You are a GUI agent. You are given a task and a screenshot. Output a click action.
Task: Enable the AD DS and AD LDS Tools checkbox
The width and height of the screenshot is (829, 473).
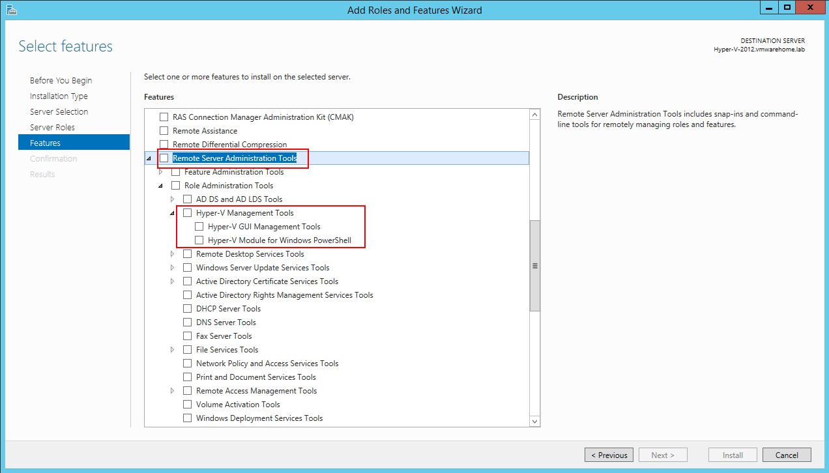click(188, 199)
